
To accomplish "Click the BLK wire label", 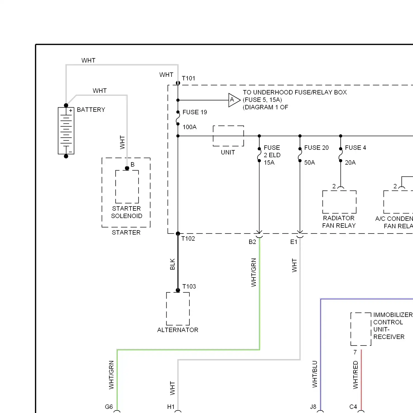I will pyautogui.click(x=172, y=264).
